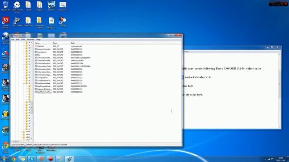Image resolution: width=289 pixels, height=162 pixels.
Task: Collapse the expanded tree key above DWM subkeys
Action: [x=24, y=83]
